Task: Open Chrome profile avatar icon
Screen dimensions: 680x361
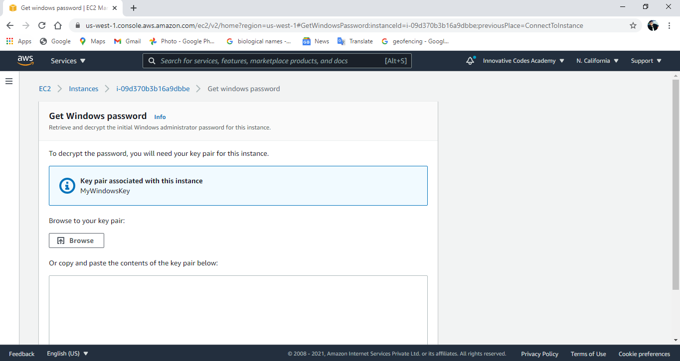Action: pyautogui.click(x=653, y=25)
